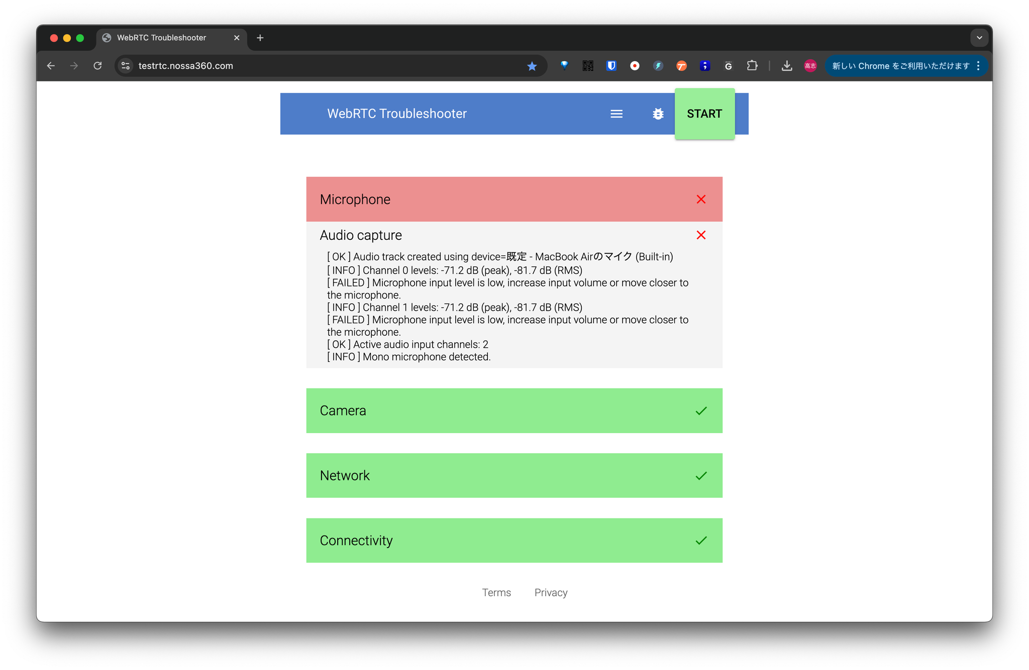
Task: Expand the Connectivity test section
Action: coord(514,541)
